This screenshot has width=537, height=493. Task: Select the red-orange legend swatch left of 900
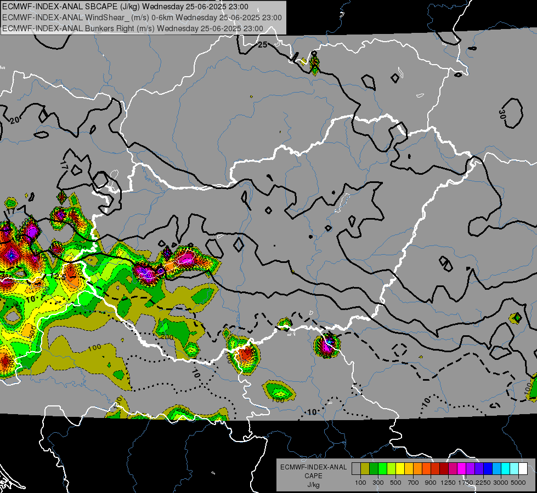point(426,468)
